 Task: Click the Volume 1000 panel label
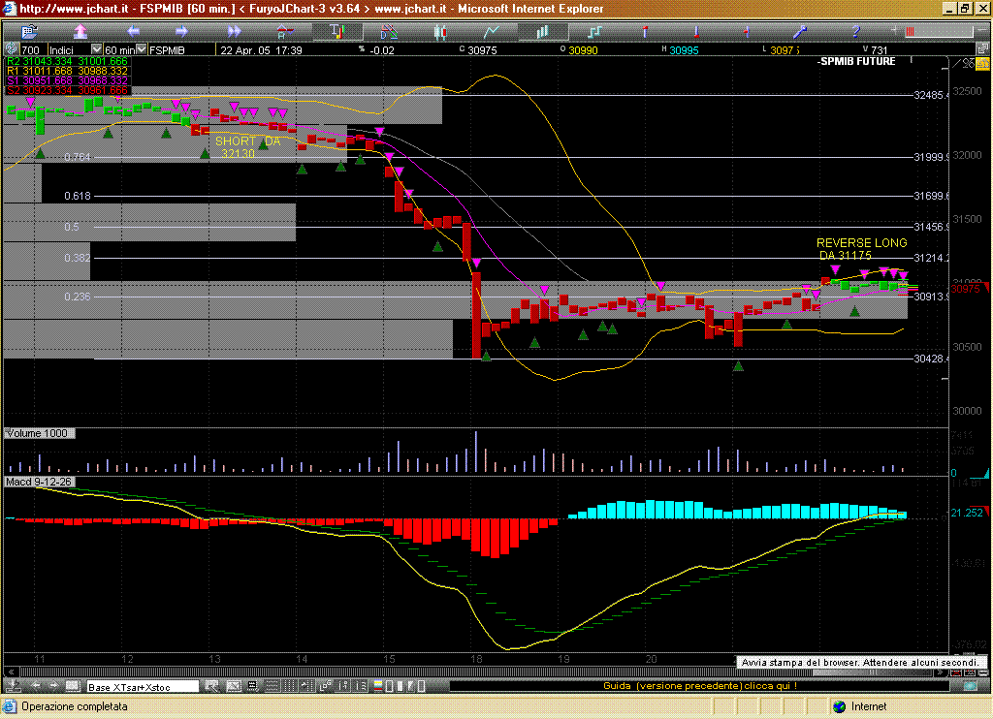click(x=38, y=433)
